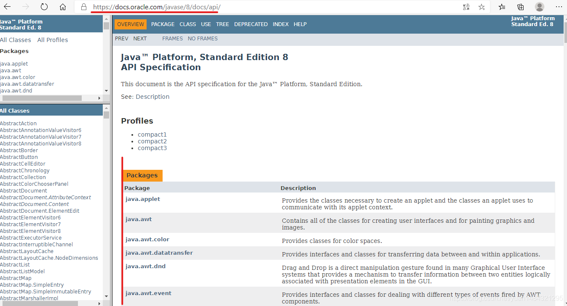Open the AbstractBorder class link

pyautogui.click(x=19, y=150)
